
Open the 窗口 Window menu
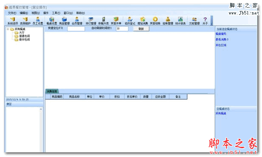pos(68,13)
